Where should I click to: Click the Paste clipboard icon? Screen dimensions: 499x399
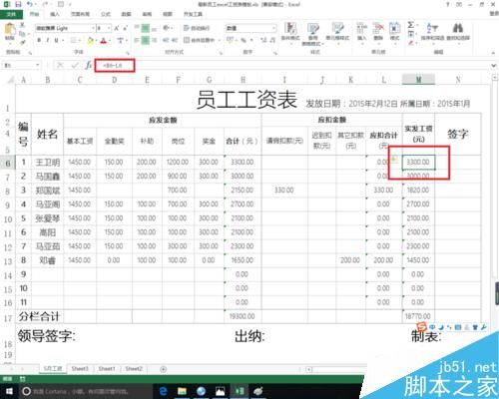coord(10,29)
